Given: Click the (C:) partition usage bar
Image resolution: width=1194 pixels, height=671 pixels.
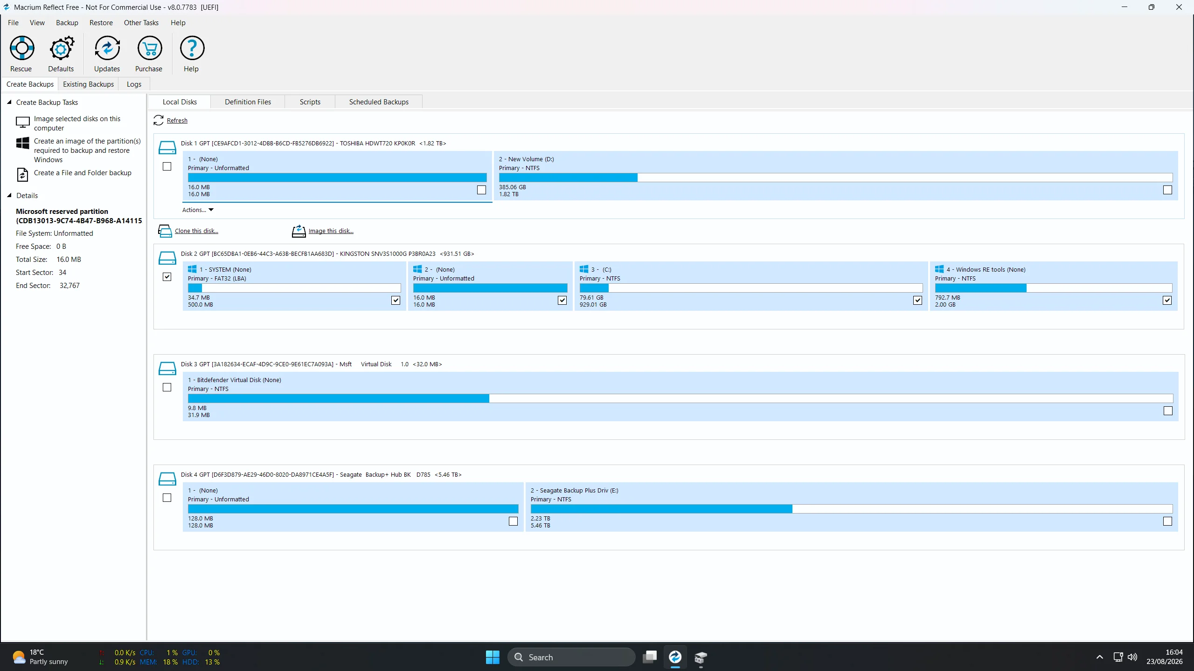Looking at the screenshot, I should coord(751,288).
